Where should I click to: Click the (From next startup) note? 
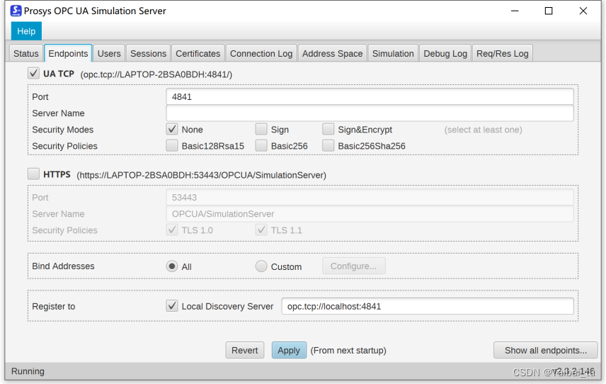[348, 351]
